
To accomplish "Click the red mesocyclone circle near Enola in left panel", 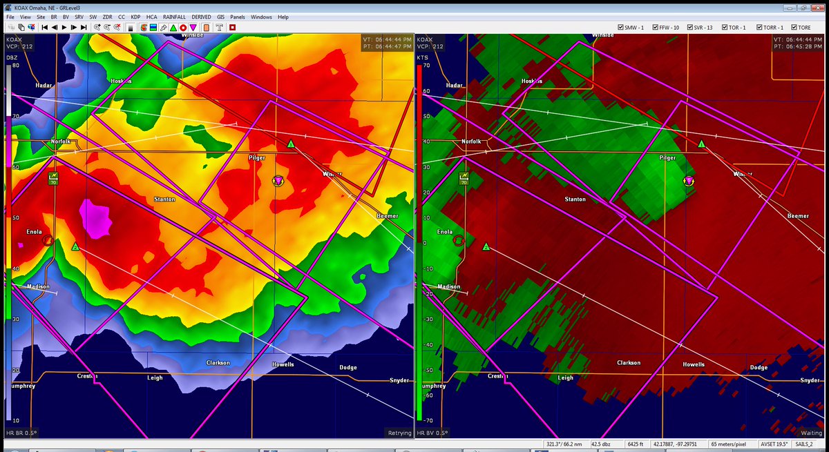I will point(48,240).
